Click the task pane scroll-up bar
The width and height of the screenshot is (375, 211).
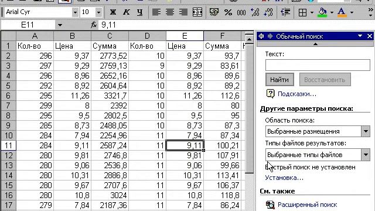click(x=315, y=44)
